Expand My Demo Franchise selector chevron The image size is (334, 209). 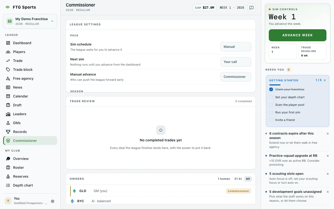(x=52, y=21)
